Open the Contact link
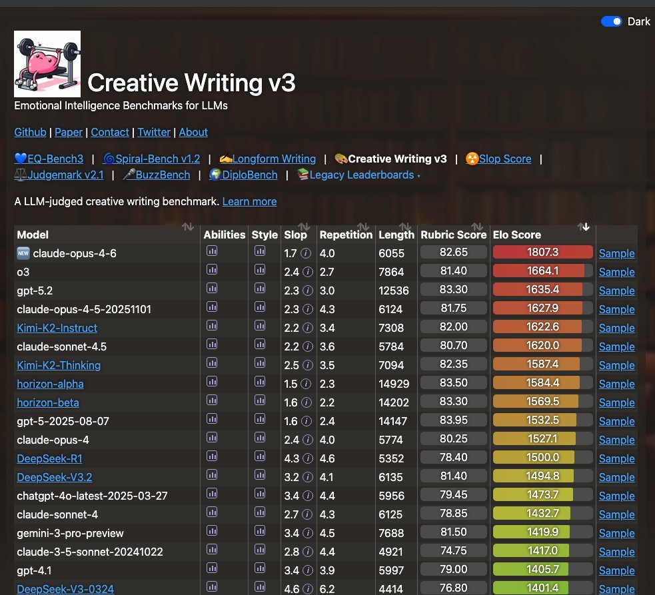Screen dimensions: 655x595 tap(110, 132)
